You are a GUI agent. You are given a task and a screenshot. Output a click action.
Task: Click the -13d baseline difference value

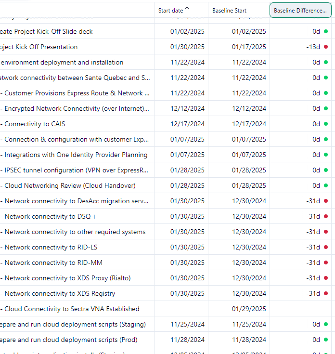(x=313, y=47)
